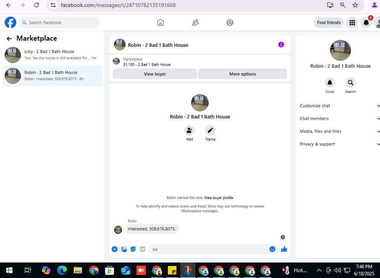Click the address bar URL
The height and width of the screenshot is (278, 380).
point(118,5)
